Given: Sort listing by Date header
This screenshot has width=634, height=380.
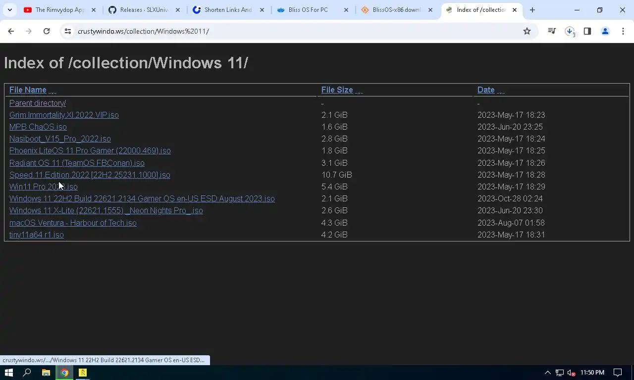Looking at the screenshot, I should [x=486, y=90].
